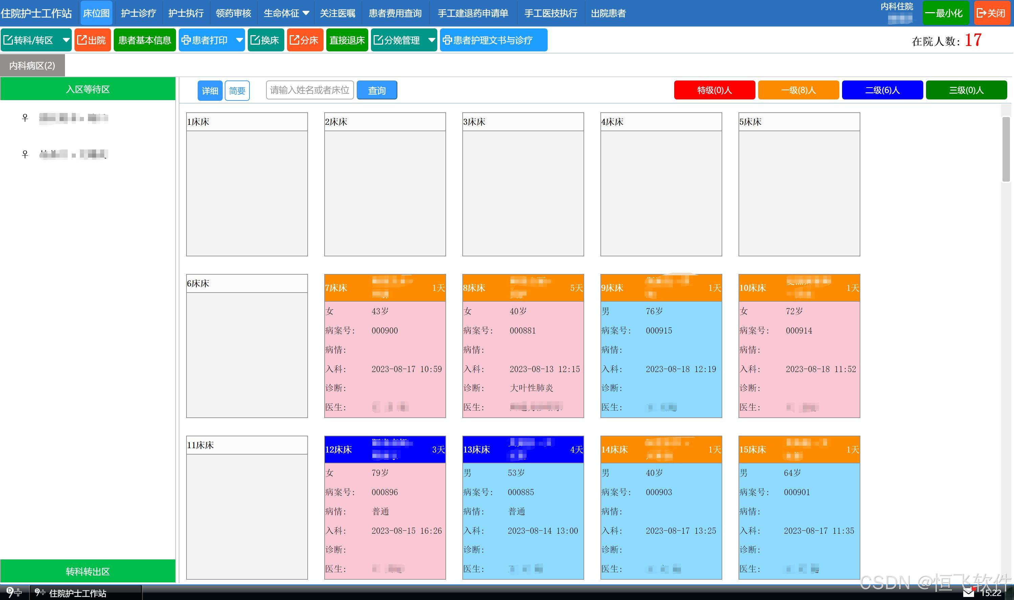Expand 患者打印 dropdown arrow
The width and height of the screenshot is (1014, 600).
click(x=239, y=40)
